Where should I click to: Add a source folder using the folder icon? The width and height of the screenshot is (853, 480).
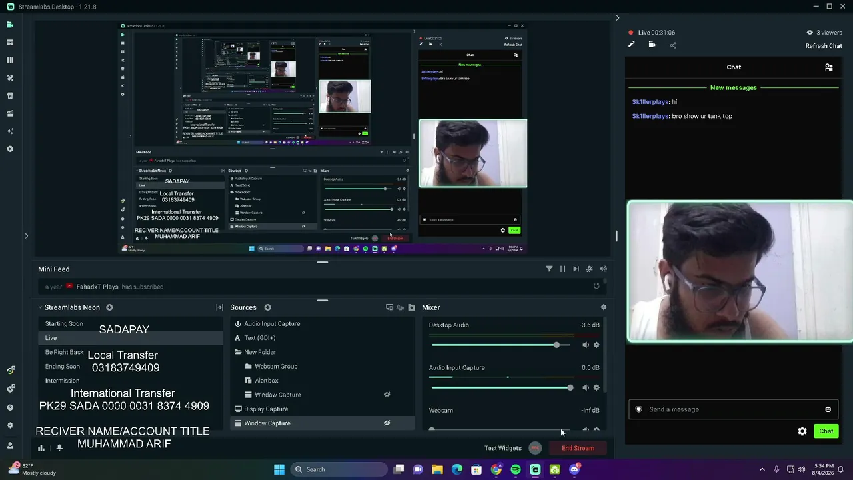[x=411, y=307]
